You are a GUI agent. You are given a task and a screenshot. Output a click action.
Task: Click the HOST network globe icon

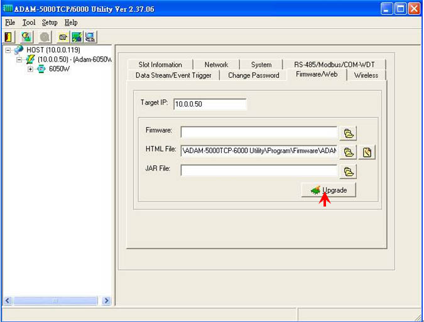coord(19,50)
